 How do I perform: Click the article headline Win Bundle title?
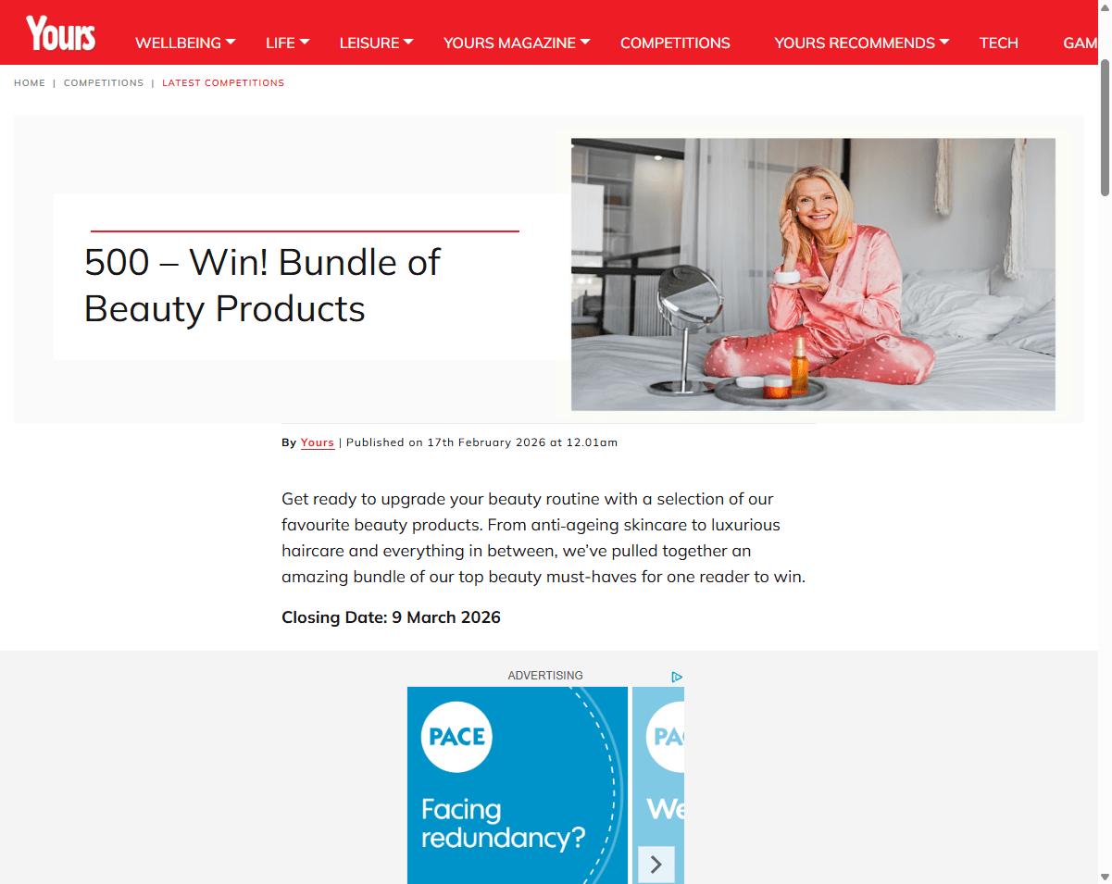pos(262,285)
